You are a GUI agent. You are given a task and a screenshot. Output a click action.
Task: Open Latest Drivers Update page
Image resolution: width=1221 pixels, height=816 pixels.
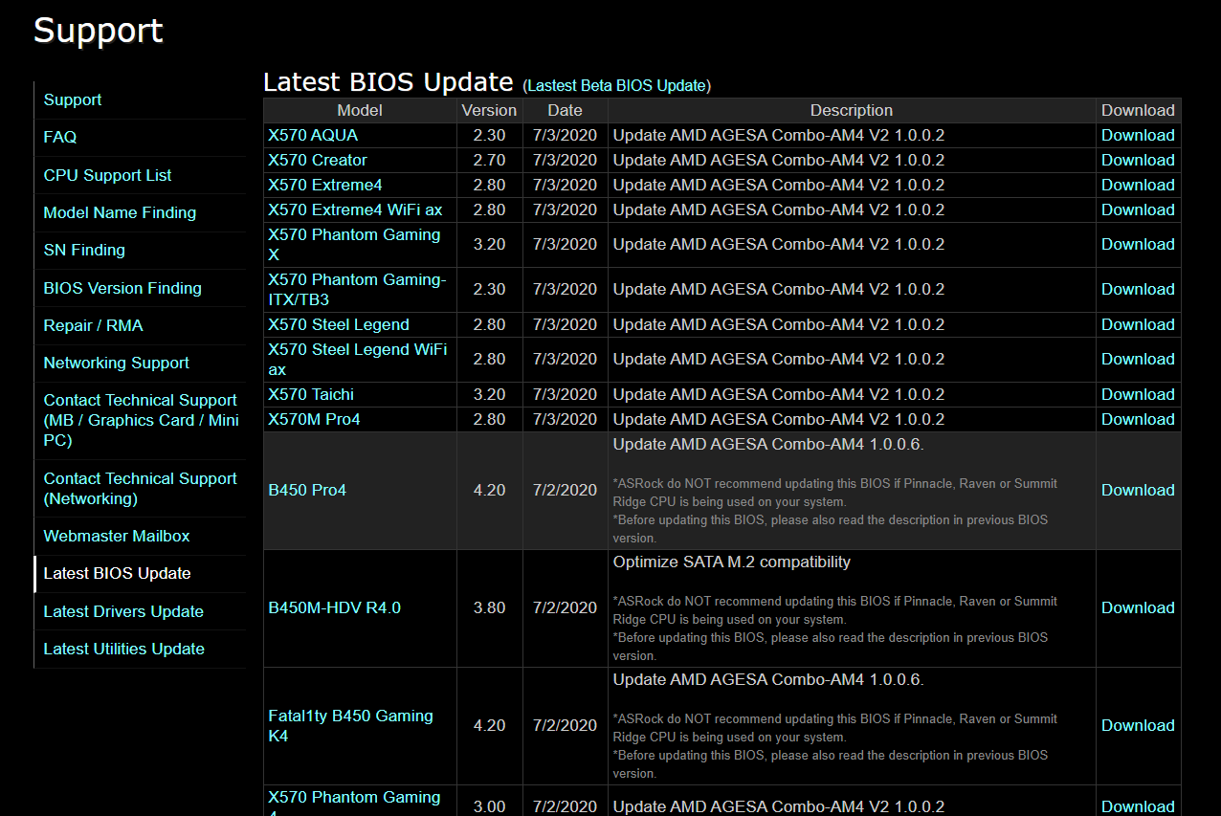click(x=123, y=611)
